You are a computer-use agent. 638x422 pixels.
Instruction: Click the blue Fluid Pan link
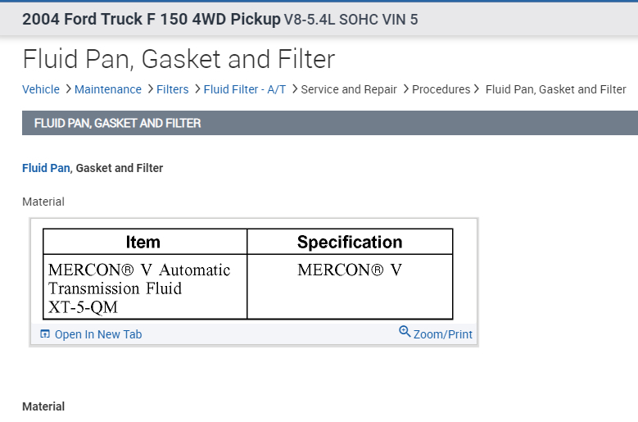tap(46, 168)
